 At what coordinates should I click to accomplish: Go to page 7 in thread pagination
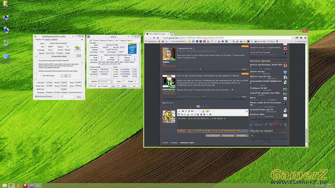(x=194, y=107)
